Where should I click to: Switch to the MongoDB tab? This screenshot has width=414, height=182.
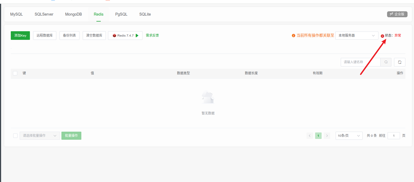coord(74,14)
